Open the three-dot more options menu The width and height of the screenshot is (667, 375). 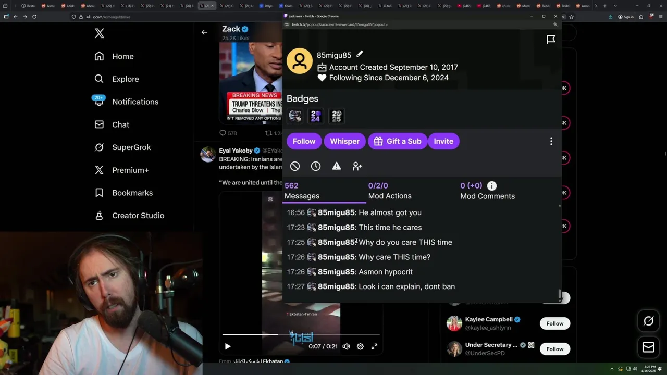tap(551, 141)
